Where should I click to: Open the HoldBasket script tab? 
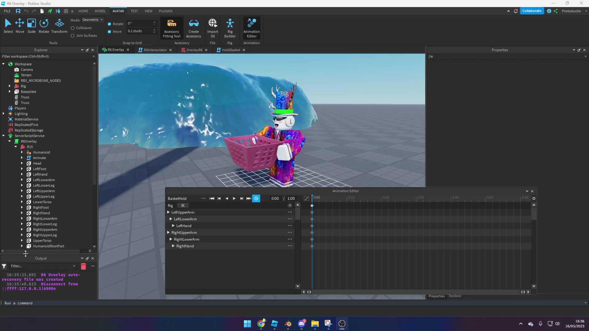[229, 50]
